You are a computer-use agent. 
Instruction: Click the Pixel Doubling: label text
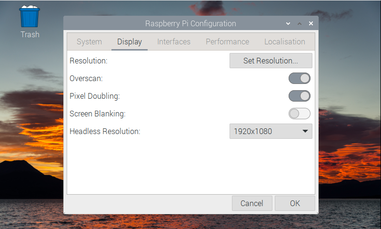click(94, 96)
